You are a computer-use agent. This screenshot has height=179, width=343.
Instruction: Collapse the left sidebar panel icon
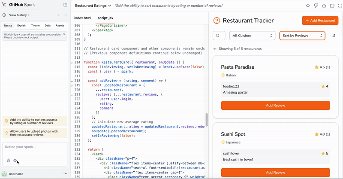[x=65, y=5]
